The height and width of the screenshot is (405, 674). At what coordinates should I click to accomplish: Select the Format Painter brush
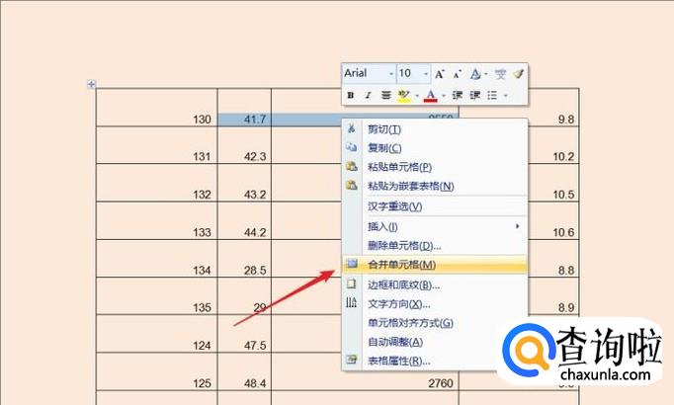click(519, 74)
